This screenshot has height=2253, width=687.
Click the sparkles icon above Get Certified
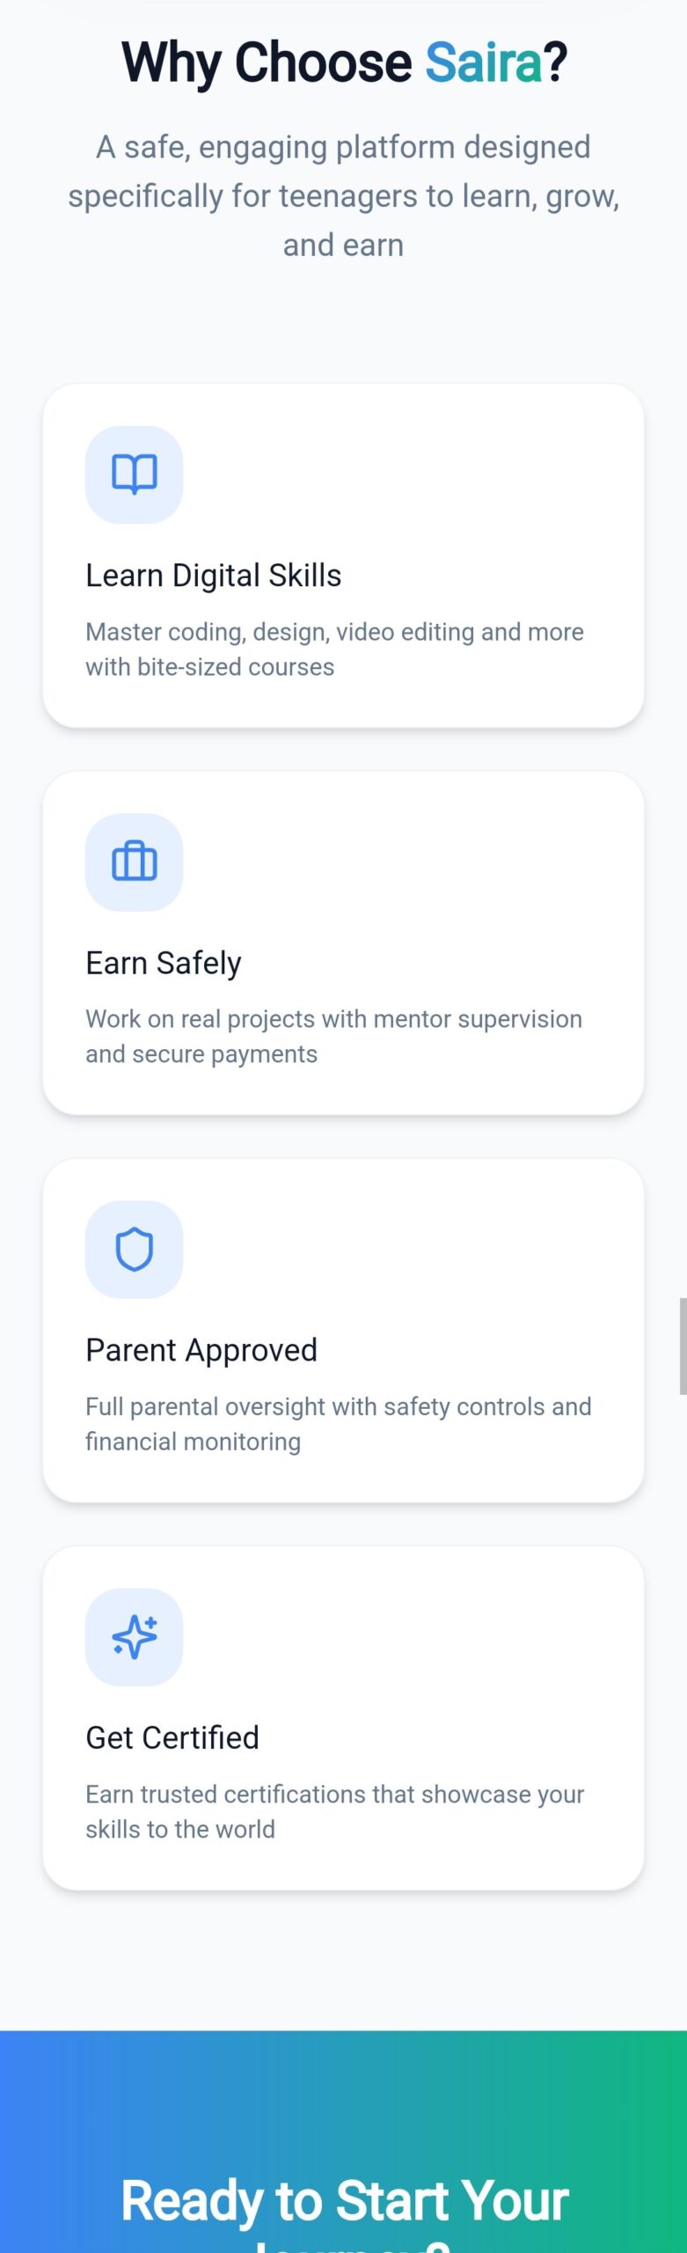[x=134, y=1637]
